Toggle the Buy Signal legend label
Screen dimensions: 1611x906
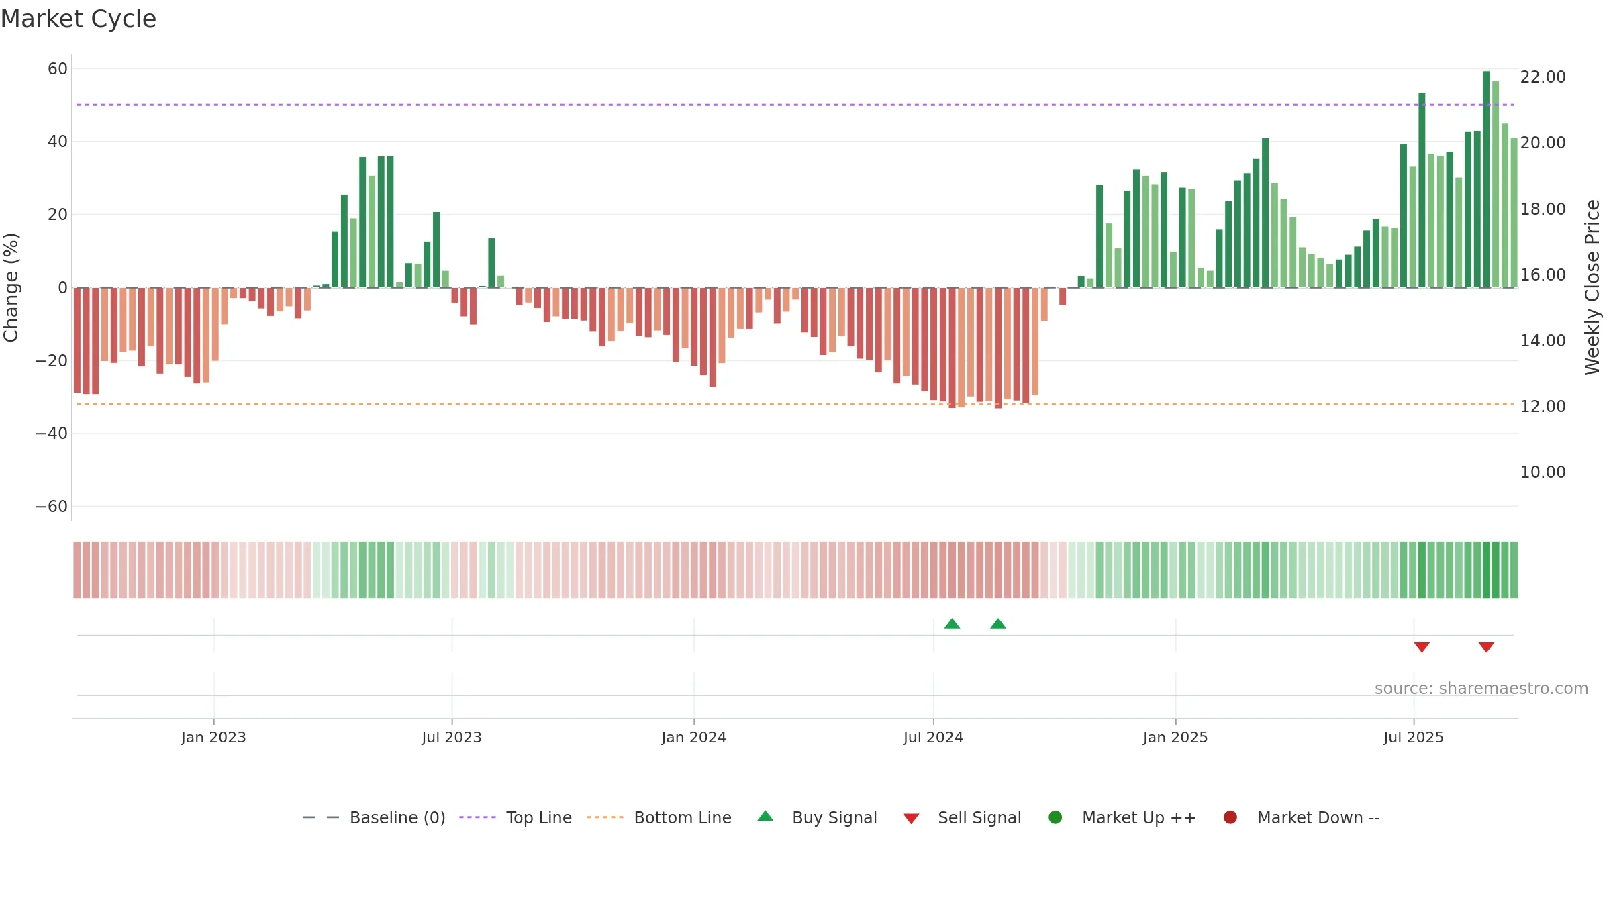(834, 817)
